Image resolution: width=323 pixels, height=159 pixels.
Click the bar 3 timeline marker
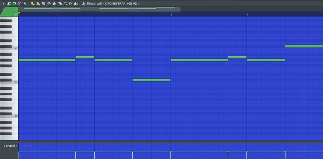tap(171, 15)
